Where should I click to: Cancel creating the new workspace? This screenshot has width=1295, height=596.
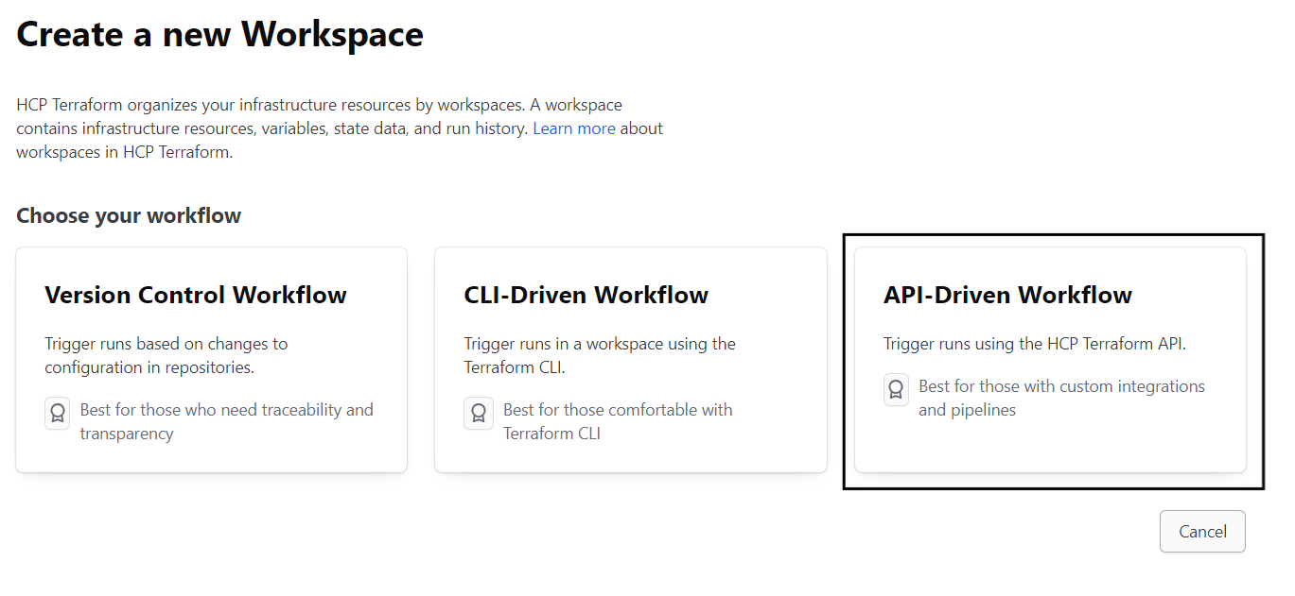pos(1202,531)
